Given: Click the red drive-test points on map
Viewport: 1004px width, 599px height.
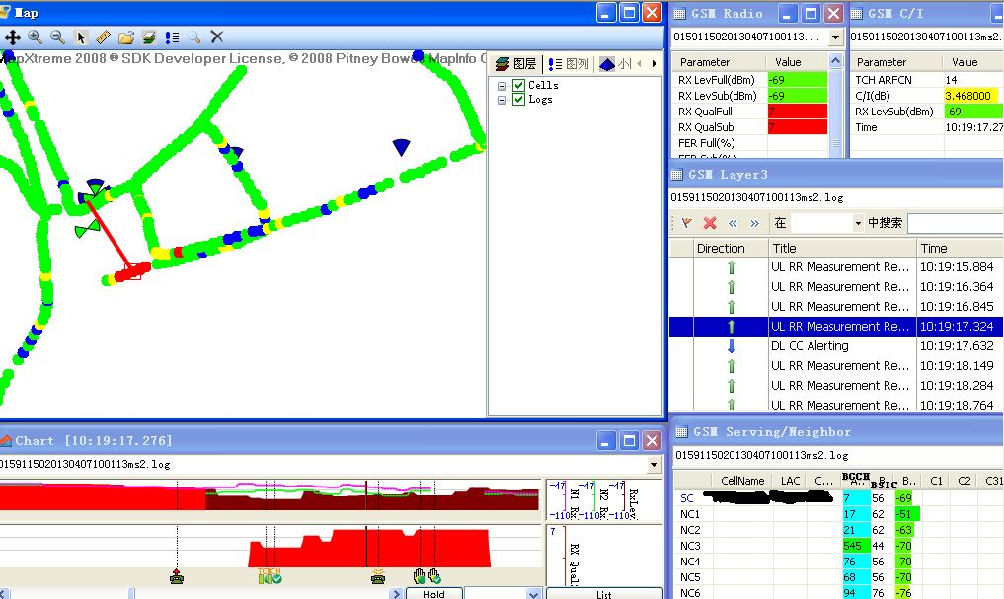Looking at the screenshot, I should coord(133,271).
